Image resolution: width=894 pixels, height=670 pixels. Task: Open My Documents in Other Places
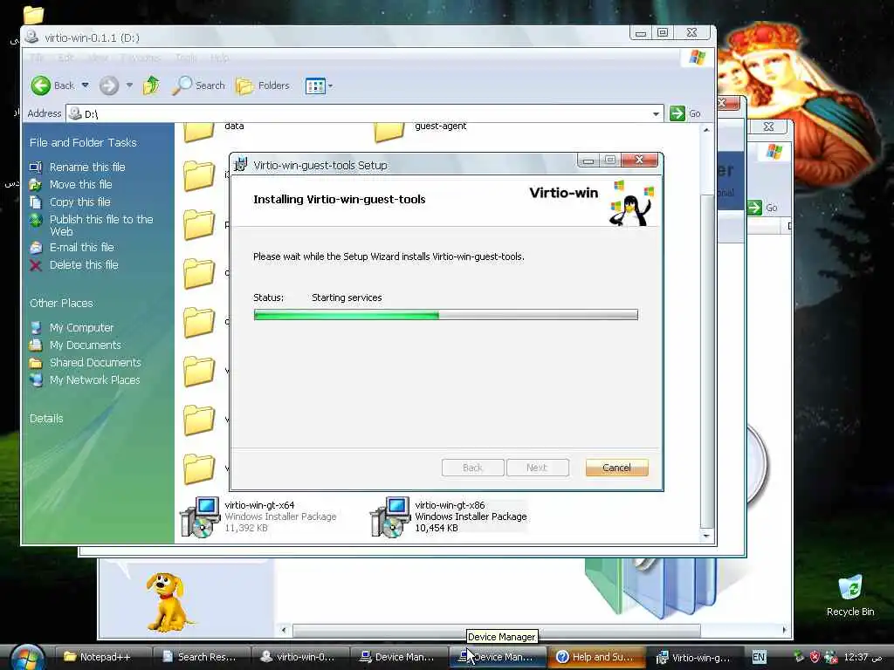[86, 345]
